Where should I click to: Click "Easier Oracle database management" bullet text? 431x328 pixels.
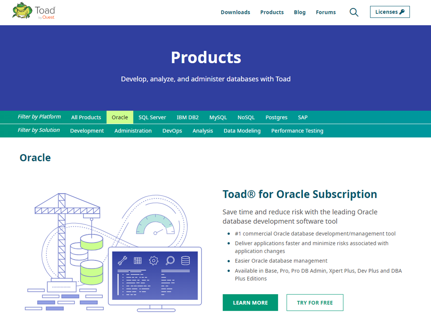pyautogui.click(x=281, y=261)
